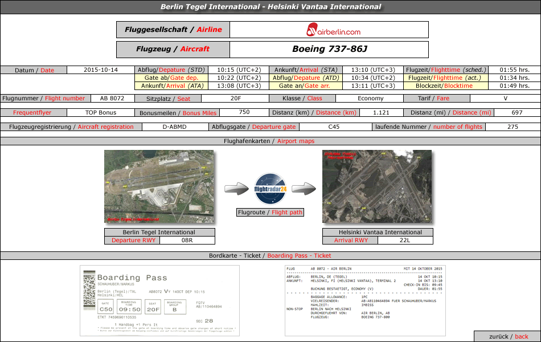Image resolution: width=541 pixels, height=342 pixels.
Task: Select aircraft registration D-ABMD
Action: [175, 127]
